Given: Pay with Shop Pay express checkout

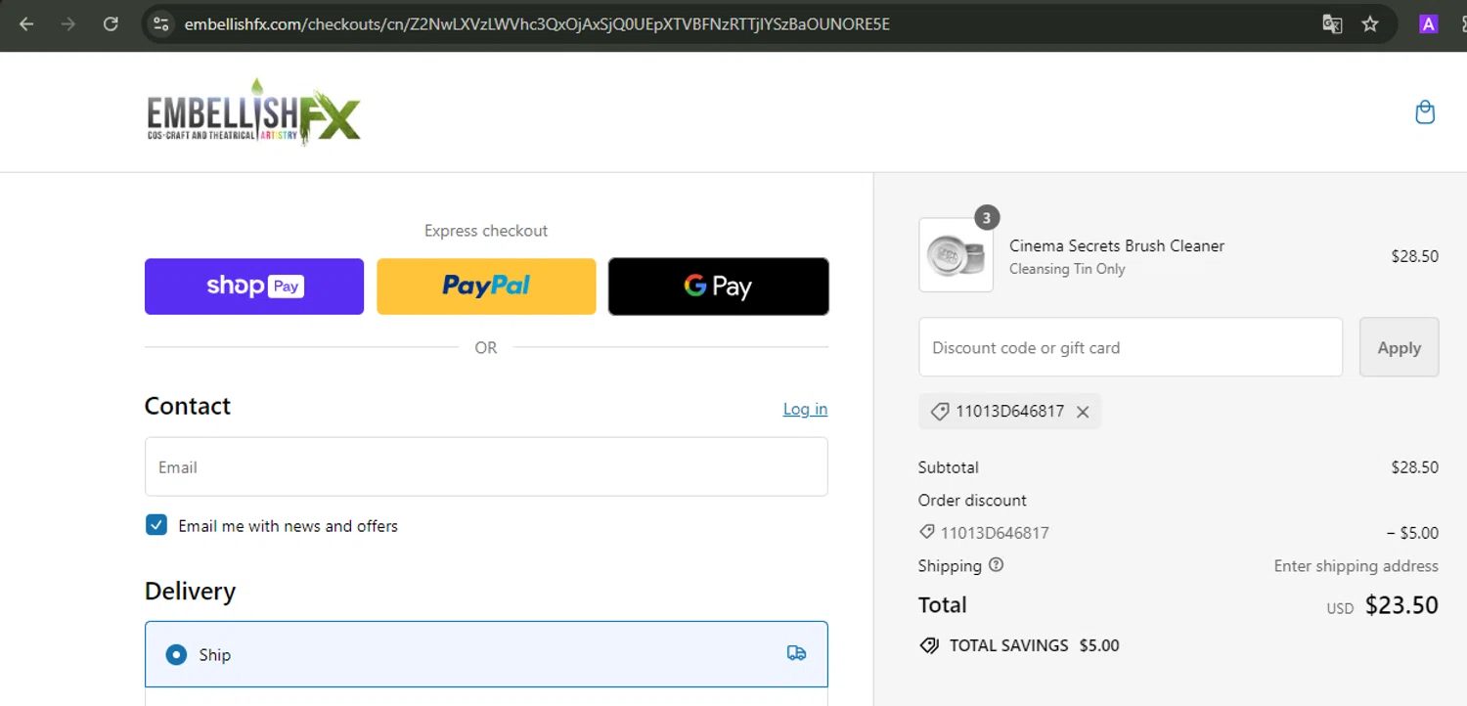Looking at the screenshot, I should (x=254, y=287).
